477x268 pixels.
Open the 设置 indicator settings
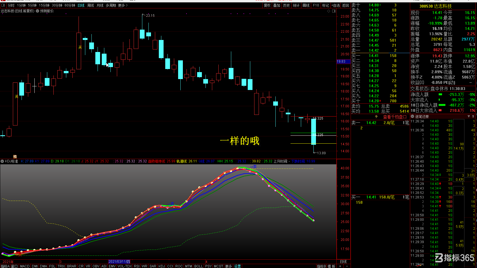pyautogui.click(x=238, y=266)
